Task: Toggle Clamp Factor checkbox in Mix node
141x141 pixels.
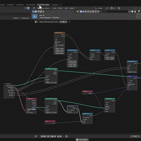Action: click(129, 84)
